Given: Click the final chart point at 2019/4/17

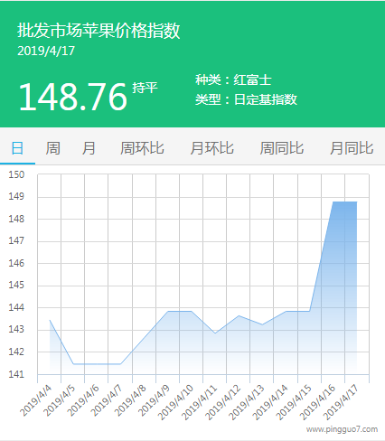Looking at the screenshot, I should (x=357, y=202).
